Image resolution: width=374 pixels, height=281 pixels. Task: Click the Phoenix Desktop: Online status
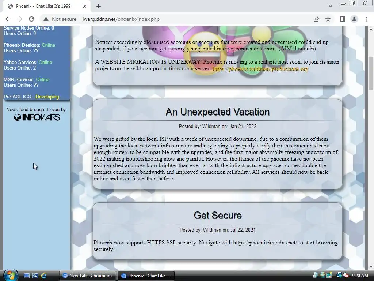[29, 45]
